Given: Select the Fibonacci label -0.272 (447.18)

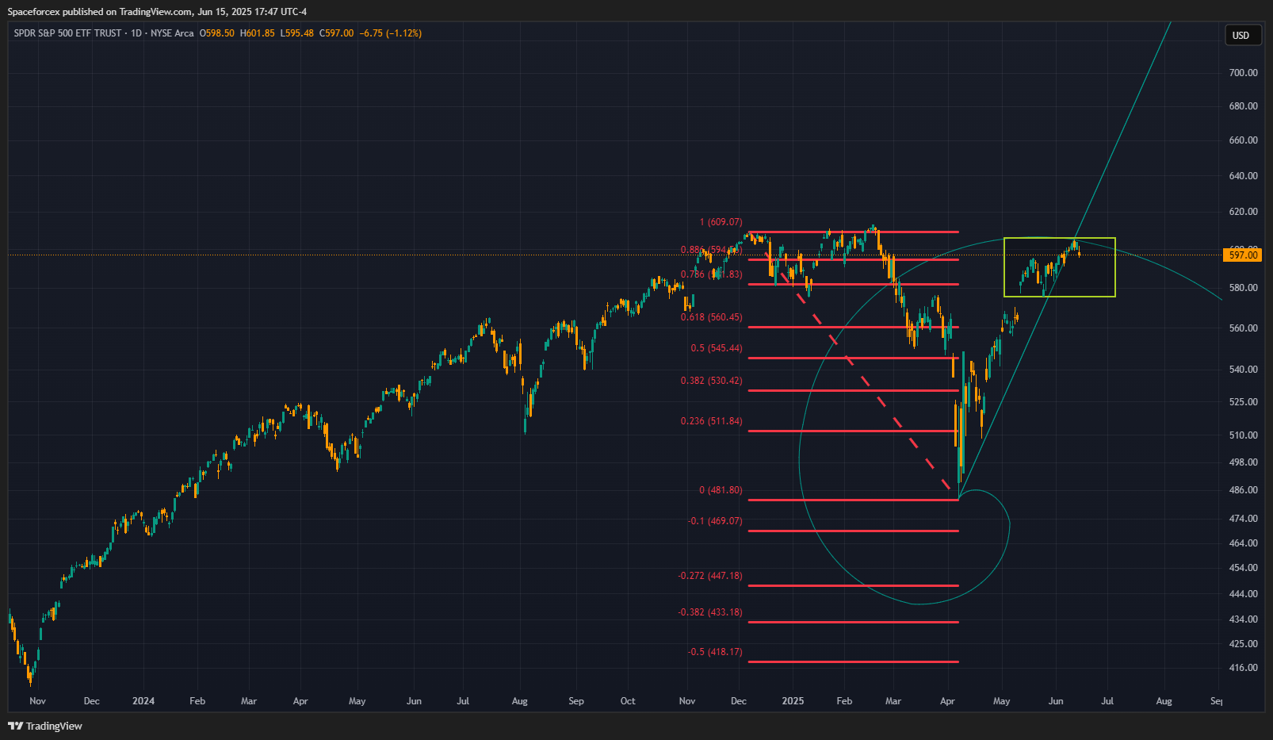Looking at the screenshot, I should tap(710, 575).
